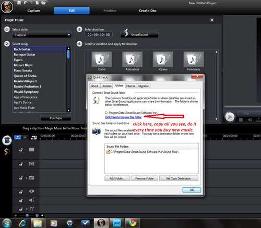Click the storyboard view icon above tracks
The image size is (261, 228).
pyautogui.click(x=33, y=138)
